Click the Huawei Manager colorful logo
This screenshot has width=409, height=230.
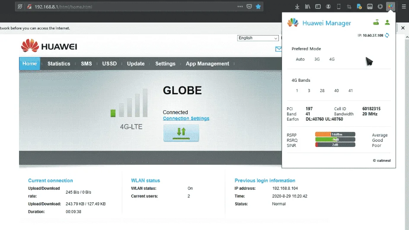tap(293, 22)
